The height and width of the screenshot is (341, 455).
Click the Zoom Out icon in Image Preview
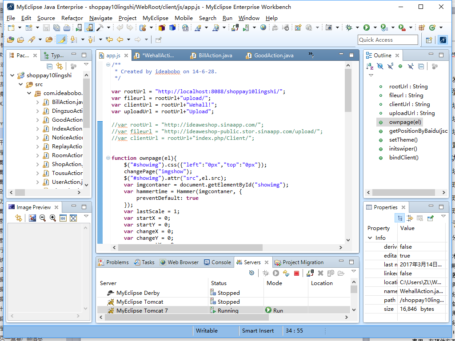coord(43,218)
